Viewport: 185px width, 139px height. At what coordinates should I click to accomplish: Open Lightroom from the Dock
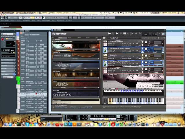(79, 124)
